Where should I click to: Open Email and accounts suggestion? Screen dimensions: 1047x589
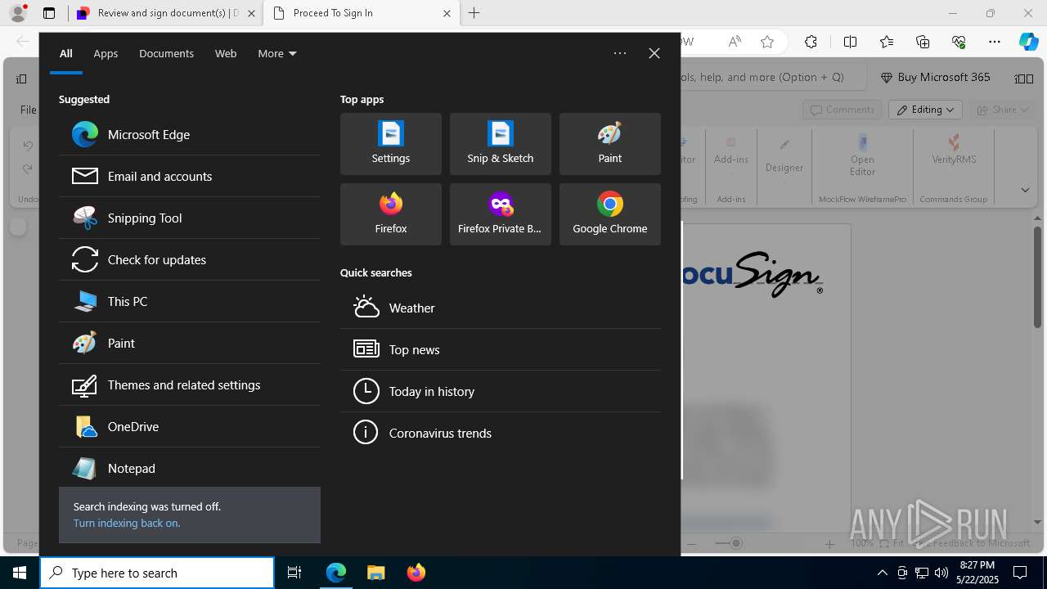[x=190, y=176]
